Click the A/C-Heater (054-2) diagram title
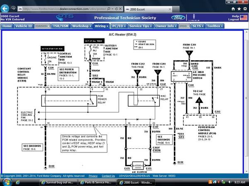This screenshot has height=186, width=249. pyautogui.click(x=122, y=34)
